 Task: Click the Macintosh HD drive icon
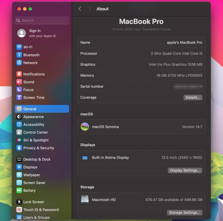pos(85,199)
